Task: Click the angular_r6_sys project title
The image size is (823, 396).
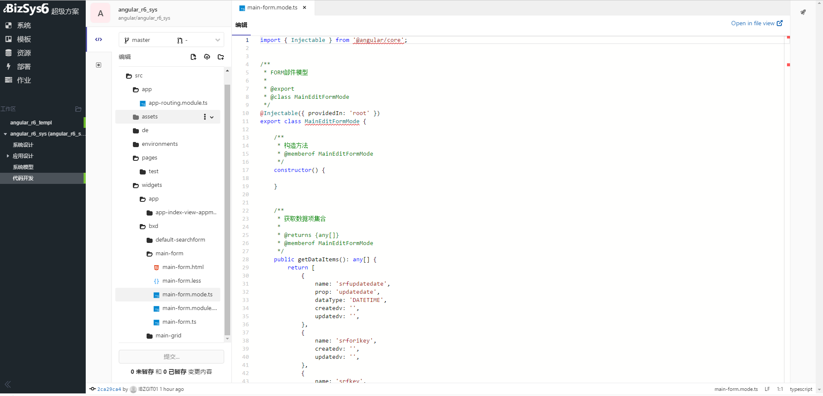Action: [x=138, y=9]
